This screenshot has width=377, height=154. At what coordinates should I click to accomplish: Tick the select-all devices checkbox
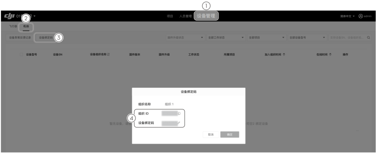pos(21,55)
